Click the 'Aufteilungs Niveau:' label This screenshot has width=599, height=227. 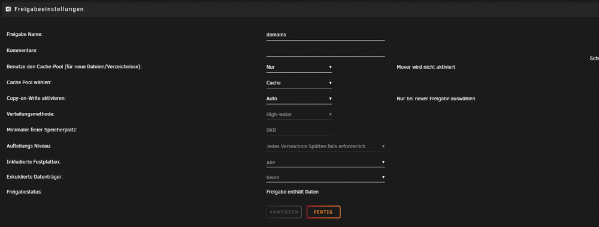pos(29,146)
